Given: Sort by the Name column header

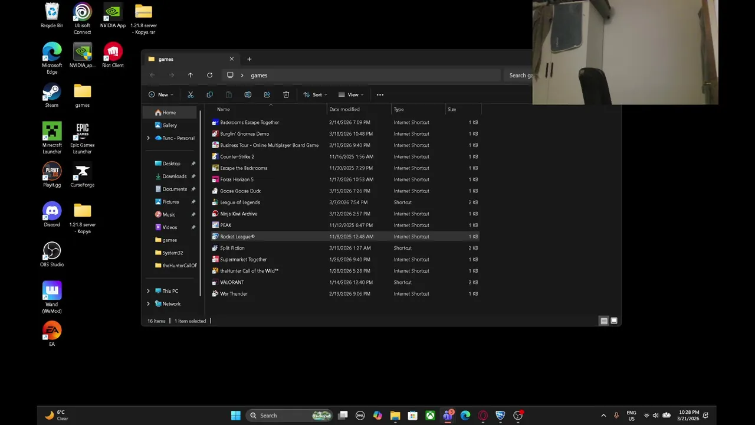Looking at the screenshot, I should coord(270,109).
